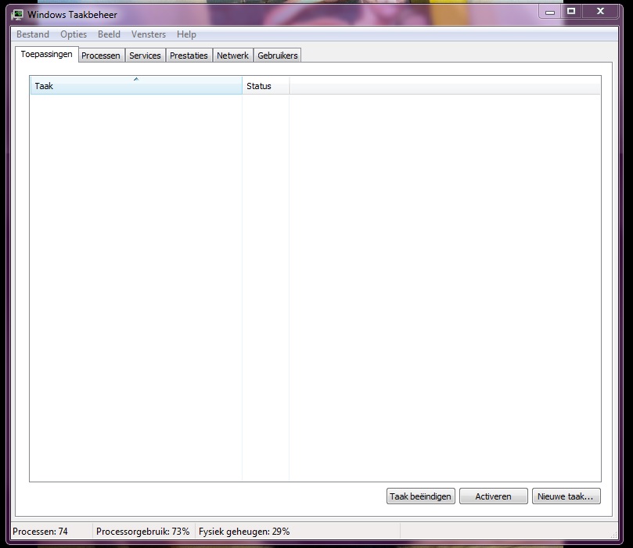This screenshot has width=633, height=548.
Task: Close the Windows Taakbeheer window
Action: [x=600, y=12]
